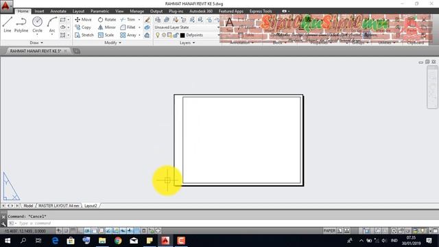Open the Defpoints layer dropdown
The width and height of the screenshot is (439, 247).
[218, 35]
